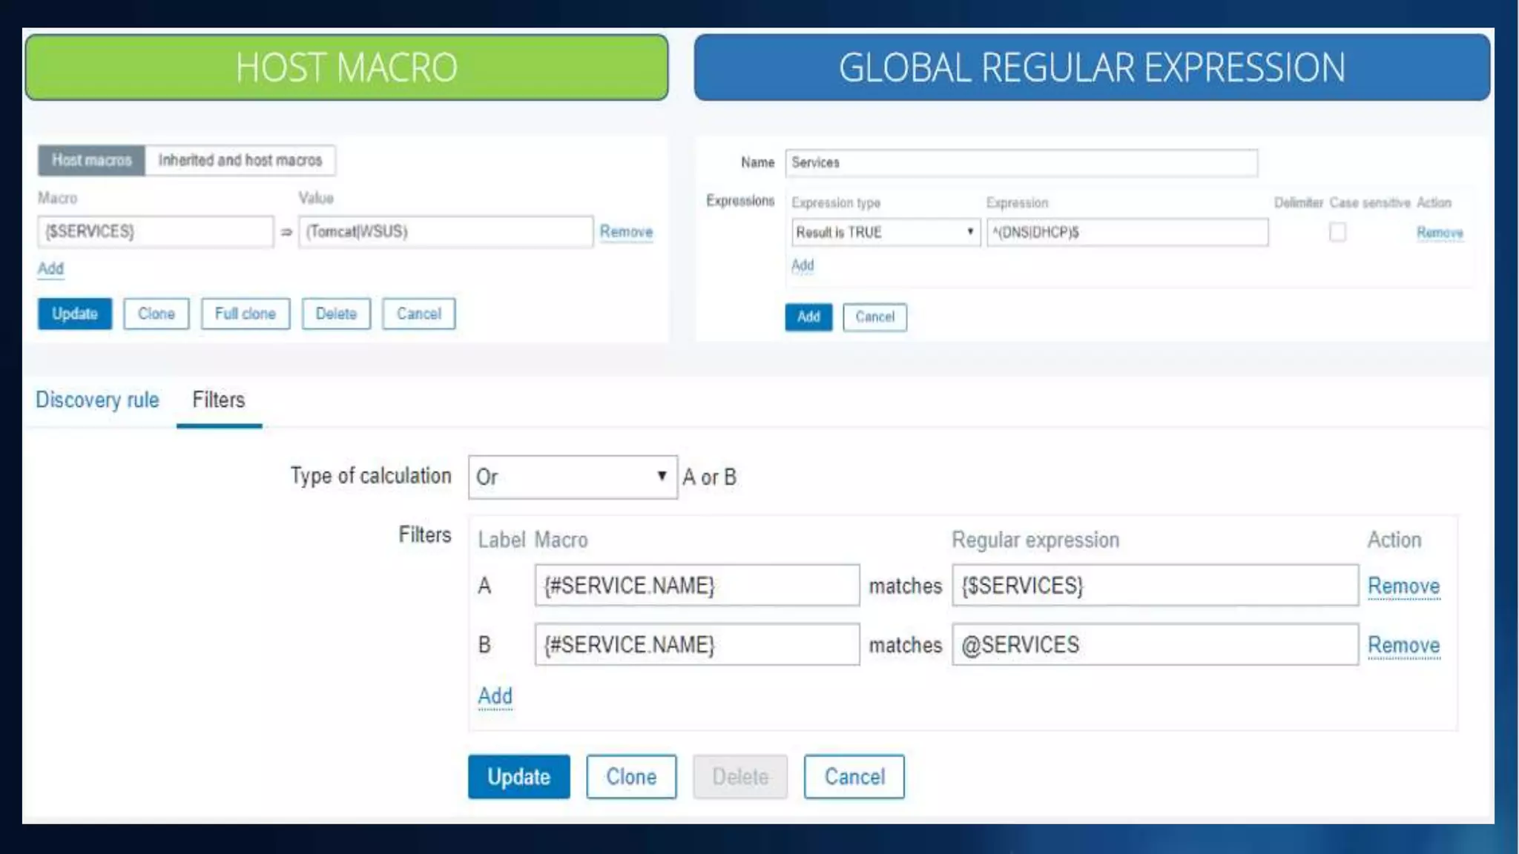Click Cancel in the host macro panel

pos(419,314)
